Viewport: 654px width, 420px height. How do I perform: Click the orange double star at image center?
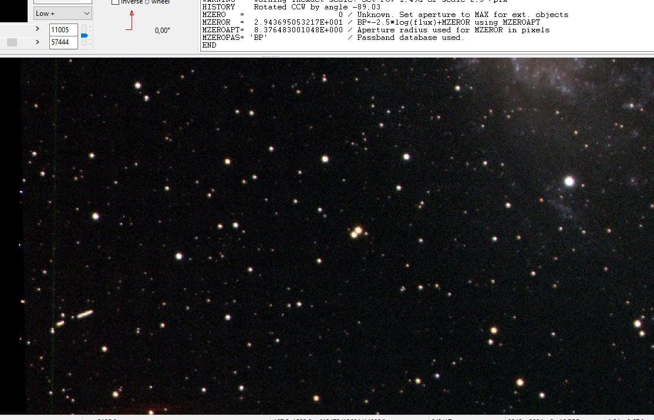click(x=356, y=232)
